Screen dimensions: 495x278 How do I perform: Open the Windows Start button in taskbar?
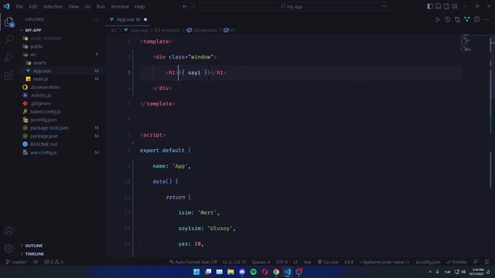tap(196, 272)
